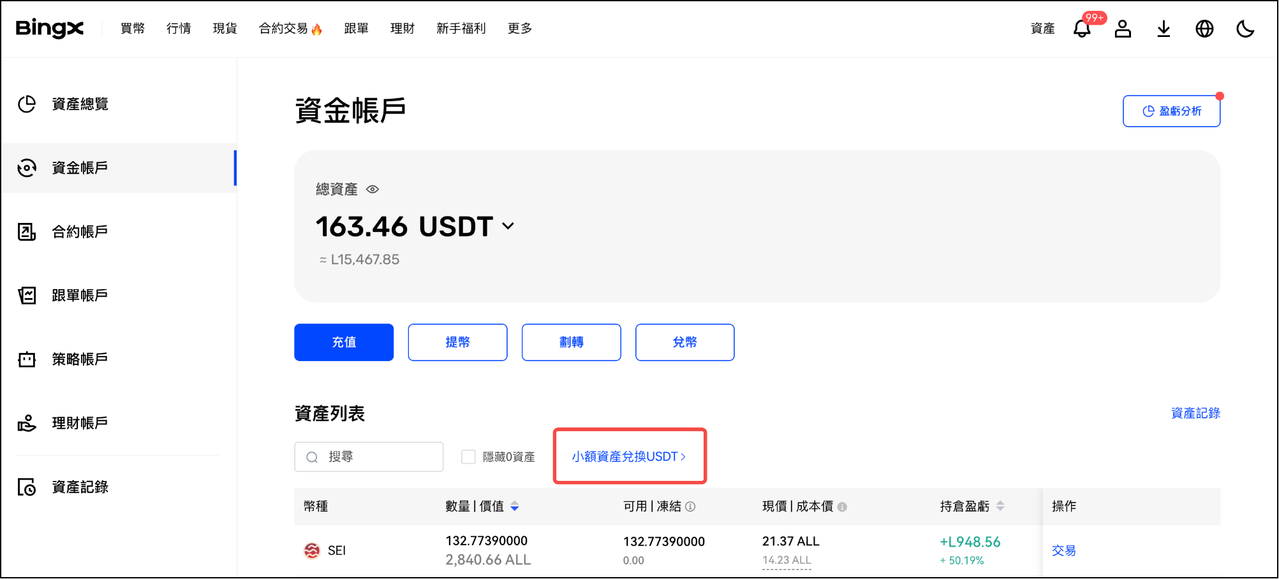Click the blue 充值 button
This screenshot has width=1279, height=579.
(344, 342)
